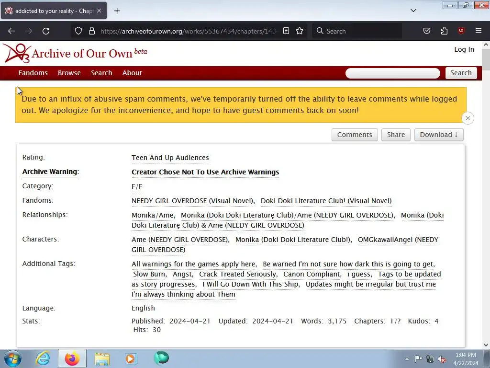This screenshot has height=368, width=490.
Task: Click Archive of Our Own title text
Action: [x=82, y=54]
